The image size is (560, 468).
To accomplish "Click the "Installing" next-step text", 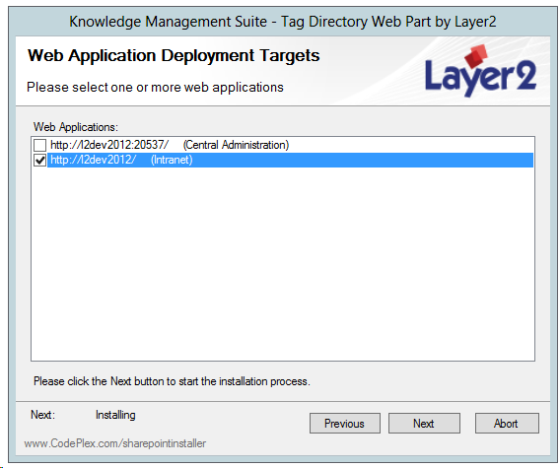I will tap(115, 415).
